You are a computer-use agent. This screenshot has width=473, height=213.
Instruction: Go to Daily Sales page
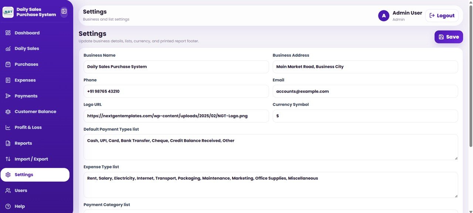point(35,49)
